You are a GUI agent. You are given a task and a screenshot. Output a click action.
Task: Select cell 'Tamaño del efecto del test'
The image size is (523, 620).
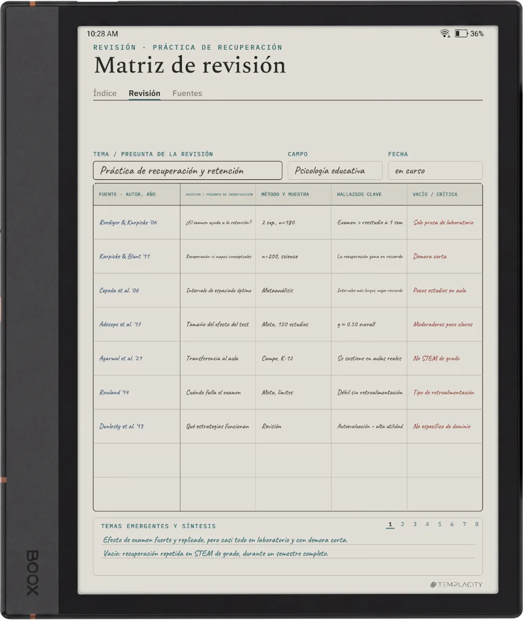point(218,325)
